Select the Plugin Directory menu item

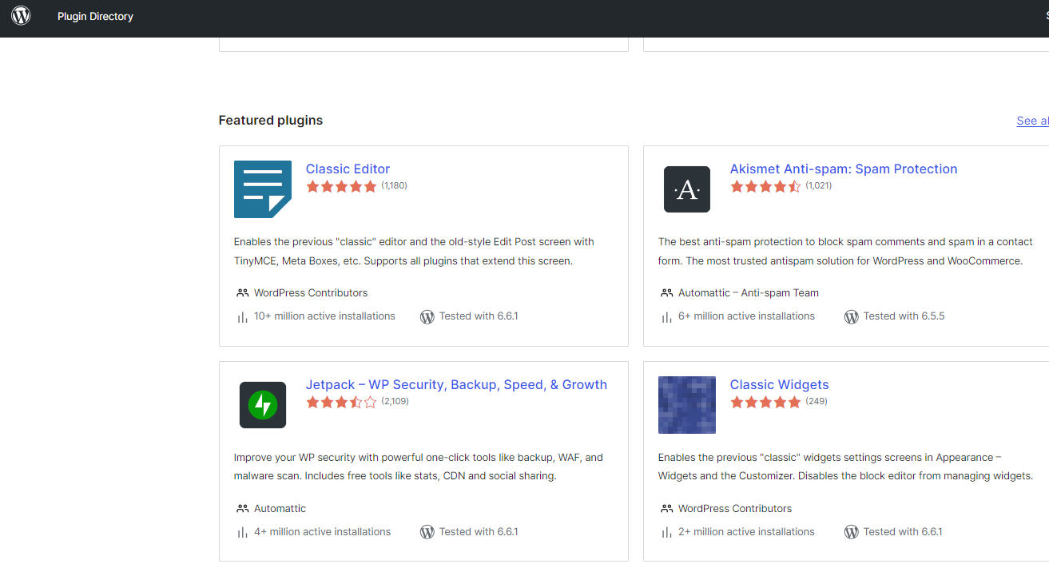[95, 16]
